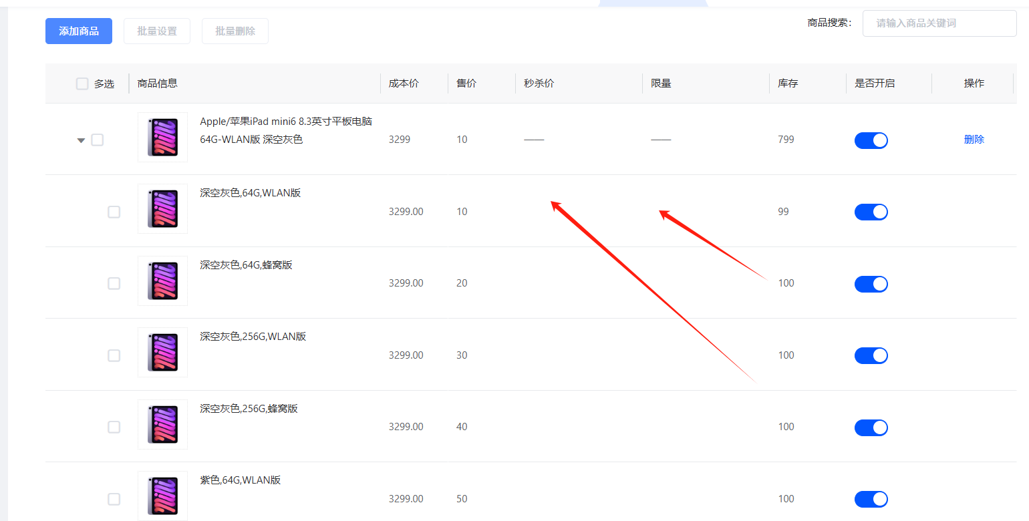Viewport: 1029px width, 521px height.
Task: Click the 是否开启 column header
Action: [875, 83]
